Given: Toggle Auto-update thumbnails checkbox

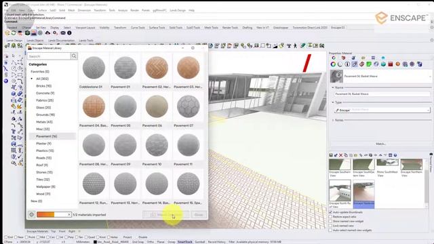Looking at the screenshot, I should point(330,212).
